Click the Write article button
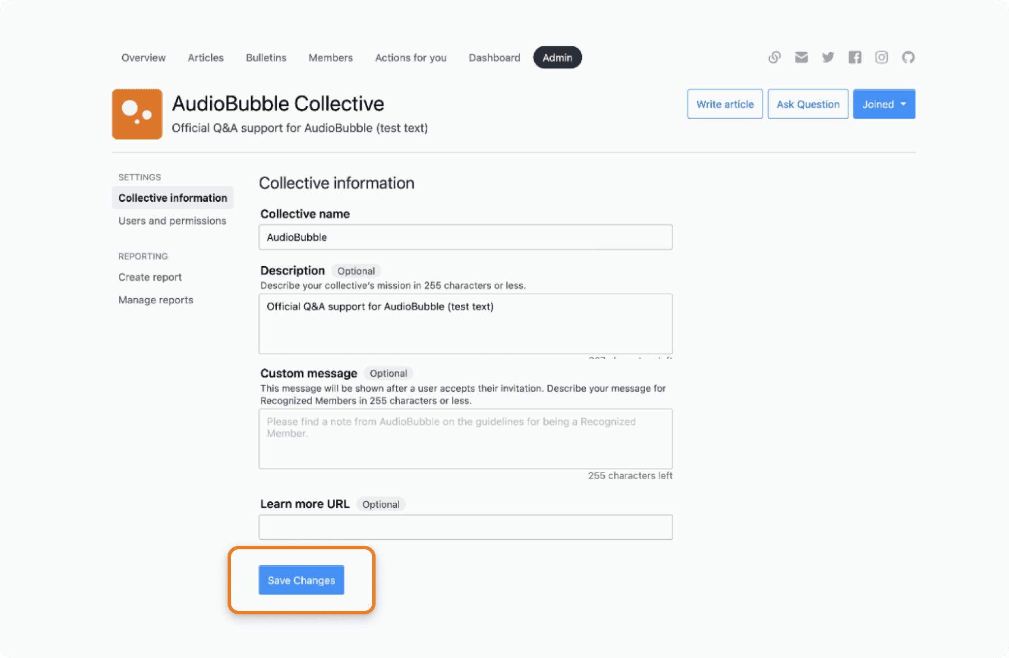This screenshot has width=1009, height=658. [725, 104]
